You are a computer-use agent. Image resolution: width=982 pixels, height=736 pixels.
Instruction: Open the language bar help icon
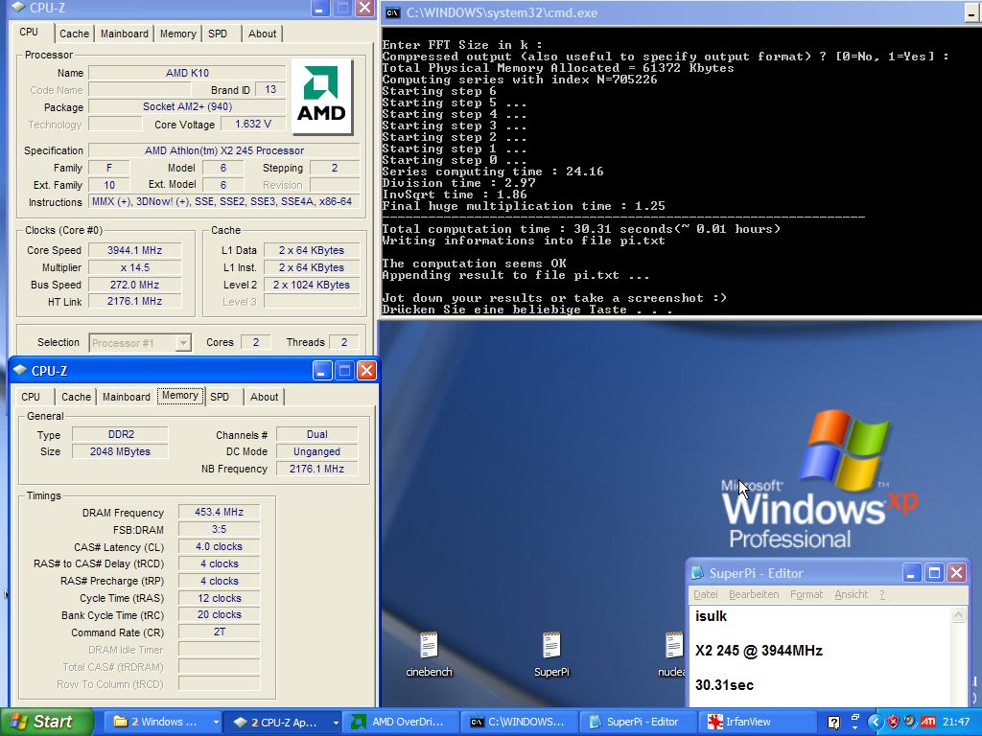(x=833, y=723)
